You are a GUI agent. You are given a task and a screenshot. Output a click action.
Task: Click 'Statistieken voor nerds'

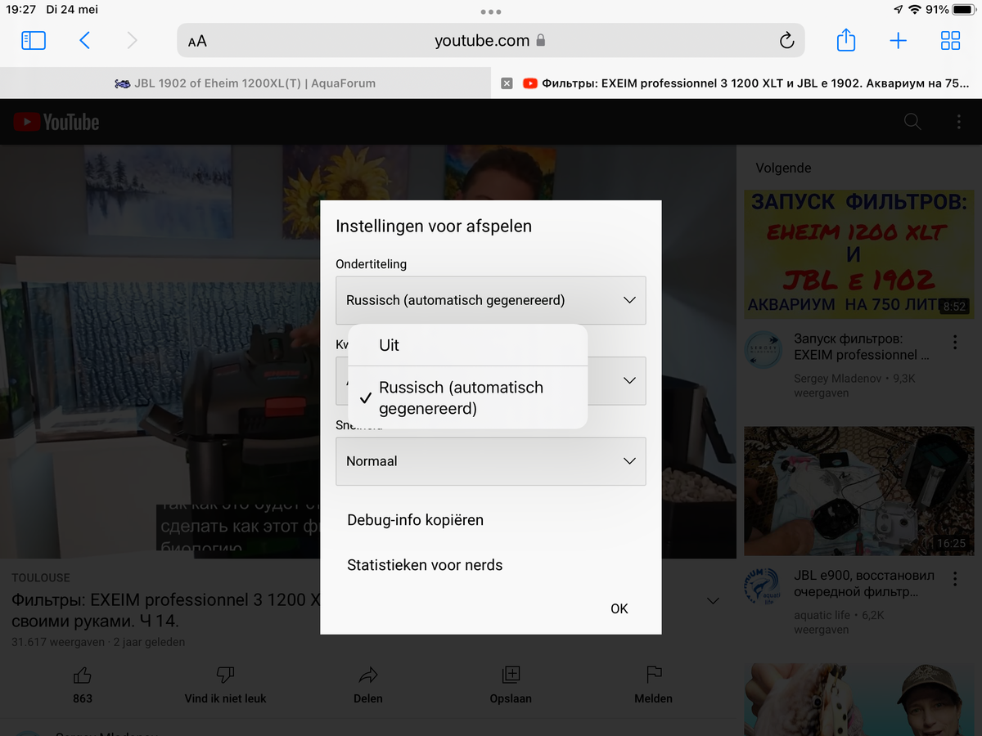(425, 565)
